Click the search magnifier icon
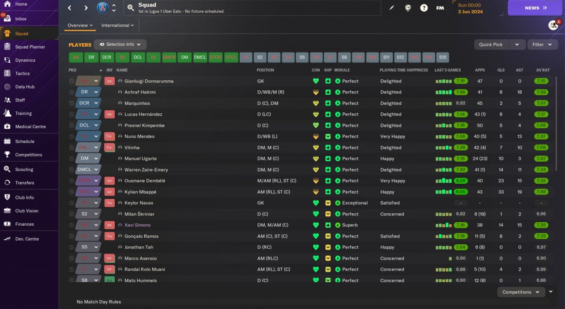565x309 pixels. coord(131,8)
